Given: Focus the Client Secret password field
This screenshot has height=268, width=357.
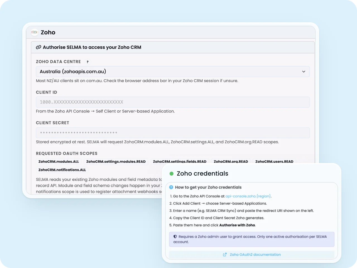Looking at the screenshot, I should pyautogui.click(x=173, y=133).
